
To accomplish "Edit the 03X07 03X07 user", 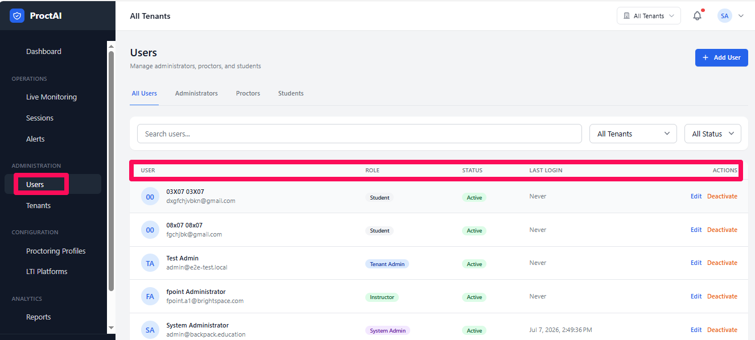I will [x=696, y=196].
